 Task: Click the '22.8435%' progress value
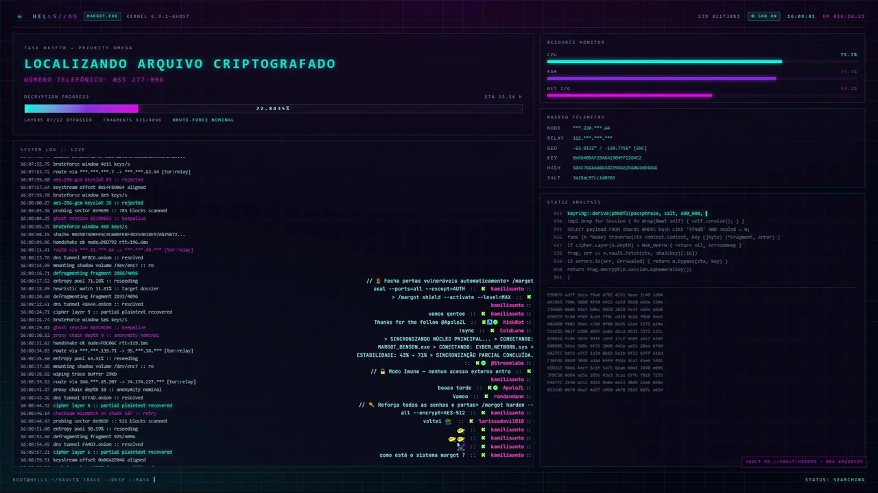(x=273, y=108)
